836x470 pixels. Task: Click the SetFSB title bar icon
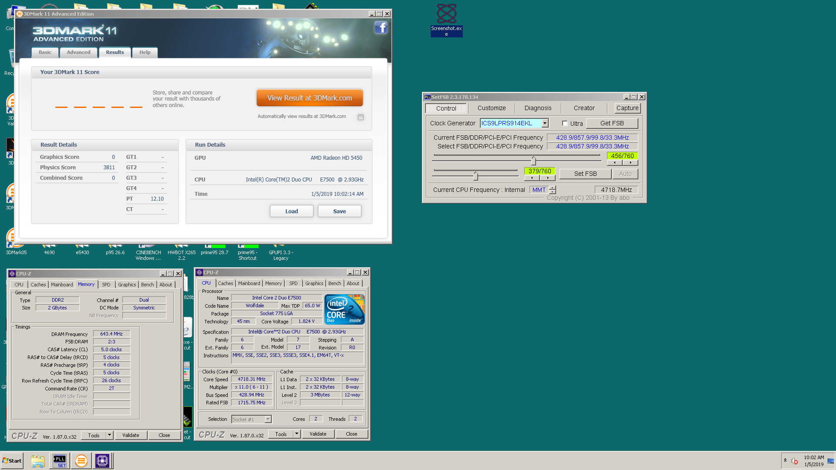click(x=428, y=97)
